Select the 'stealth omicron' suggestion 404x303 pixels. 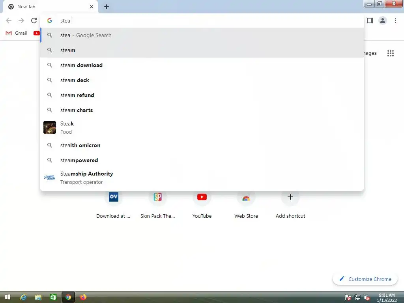(202, 145)
